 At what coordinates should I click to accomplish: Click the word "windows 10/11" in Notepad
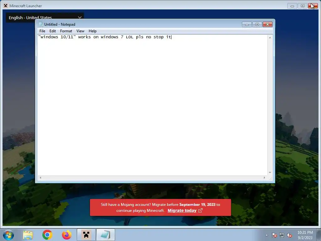(x=57, y=37)
